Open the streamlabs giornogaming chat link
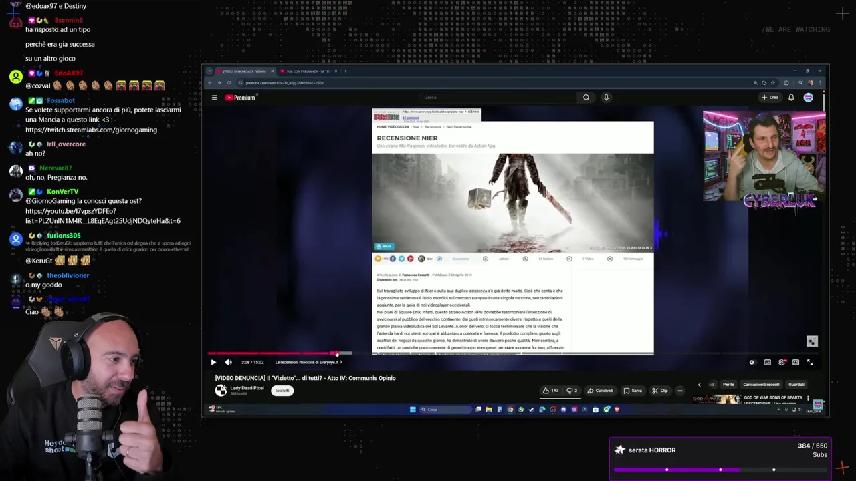The image size is (856, 481). [91, 130]
